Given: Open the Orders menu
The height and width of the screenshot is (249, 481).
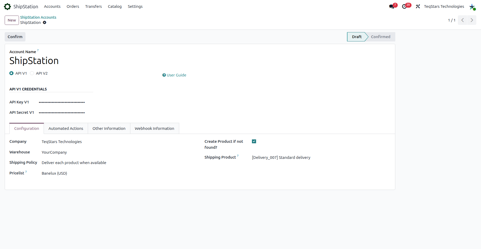Looking at the screenshot, I should click(x=73, y=6).
